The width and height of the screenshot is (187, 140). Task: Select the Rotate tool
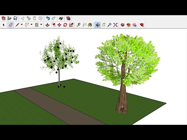(x=65, y=25)
